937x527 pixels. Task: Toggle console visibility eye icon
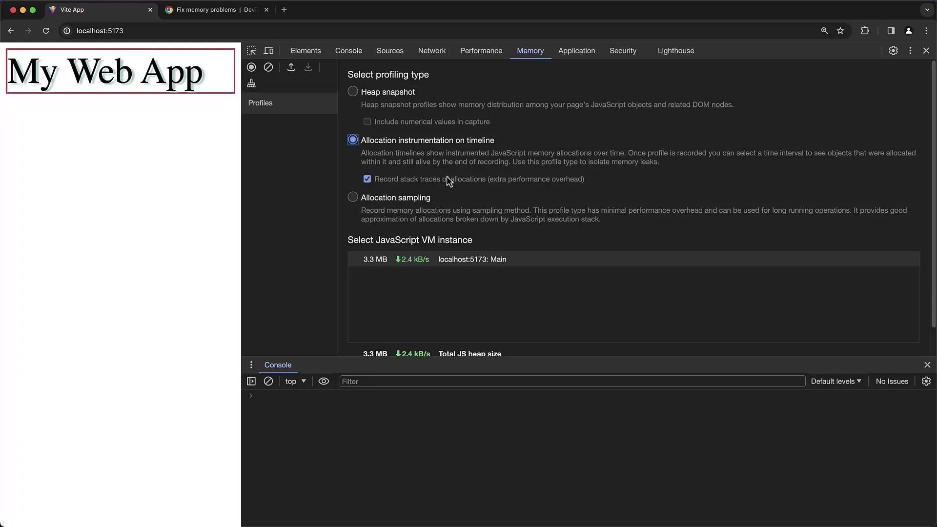coord(324,381)
